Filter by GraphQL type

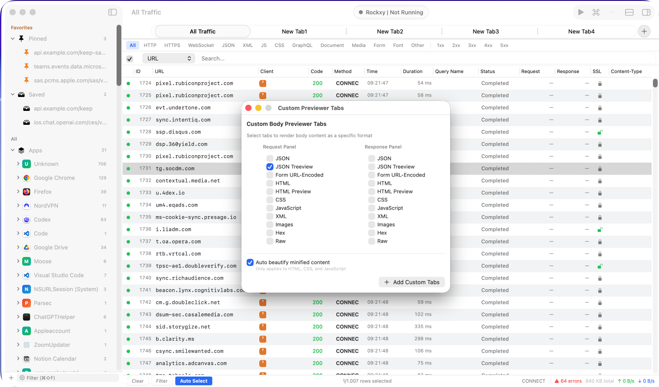[302, 45]
